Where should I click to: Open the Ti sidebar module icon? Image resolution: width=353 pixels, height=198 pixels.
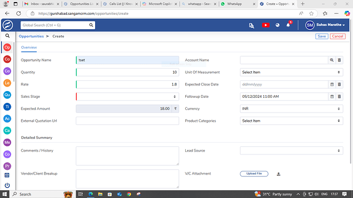pyautogui.click(x=7, y=106)
